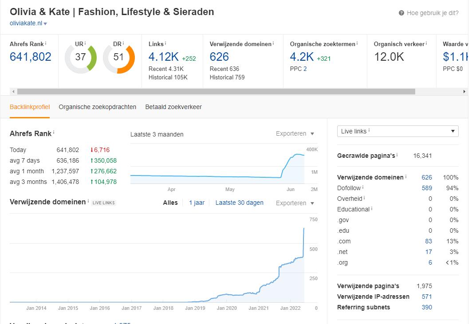The image size is (472, 324).
Task: Click the avg 3 months rank row
Action: click(63, 182)
